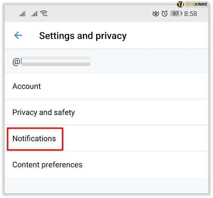Select the Notifications option
This screenshot has width=213, height=198.
(x=34, y=139)
